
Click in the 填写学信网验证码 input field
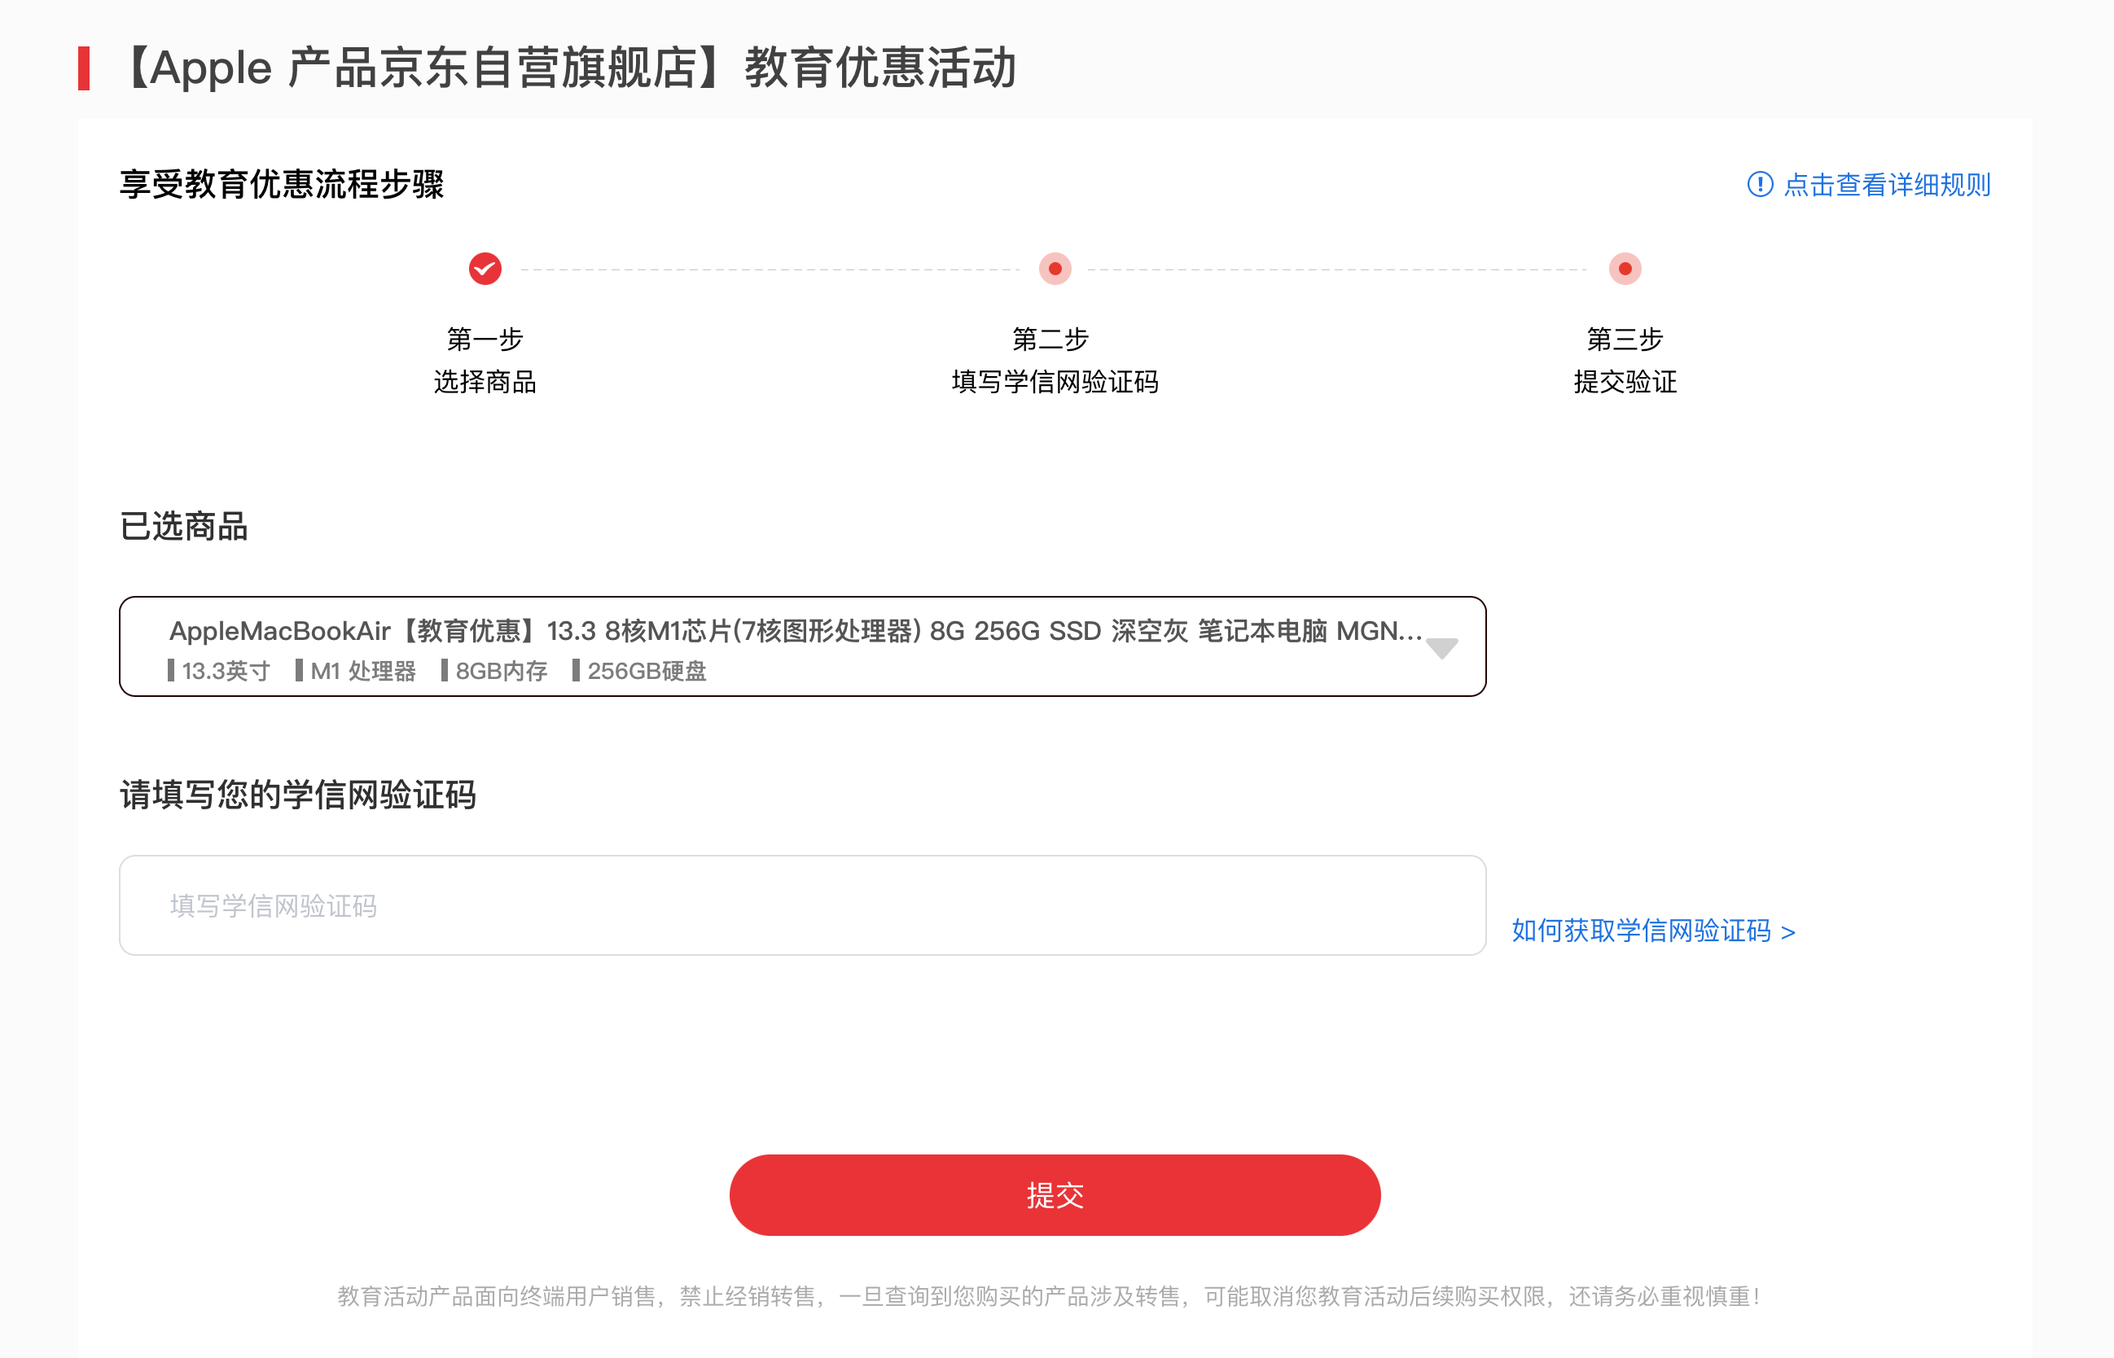pyautogui.click(x=803, y=905)
